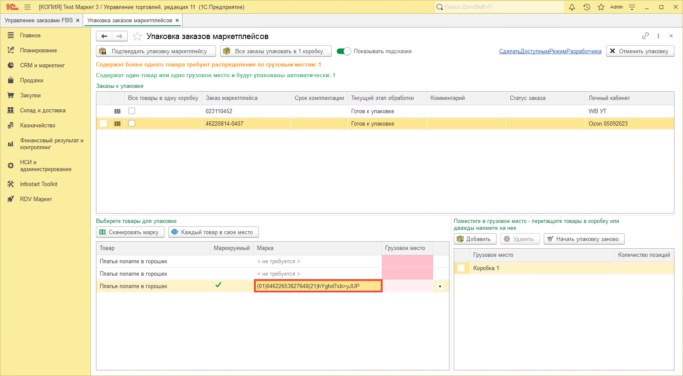Open the three-dot more options menu
Image resolution: width=683 pixels, height=376 pixels.
(x=658, y=36)
